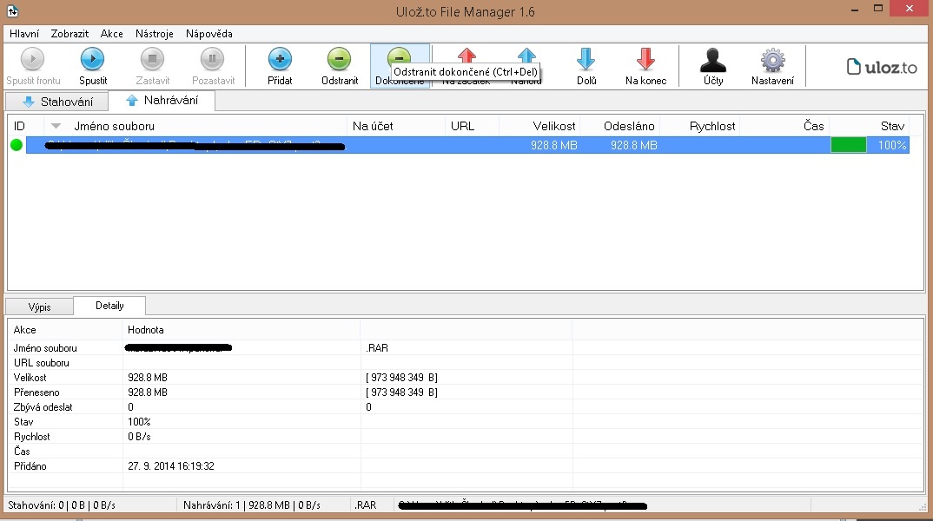Select the Jméno souboru details row label

[x=45, y=348]
